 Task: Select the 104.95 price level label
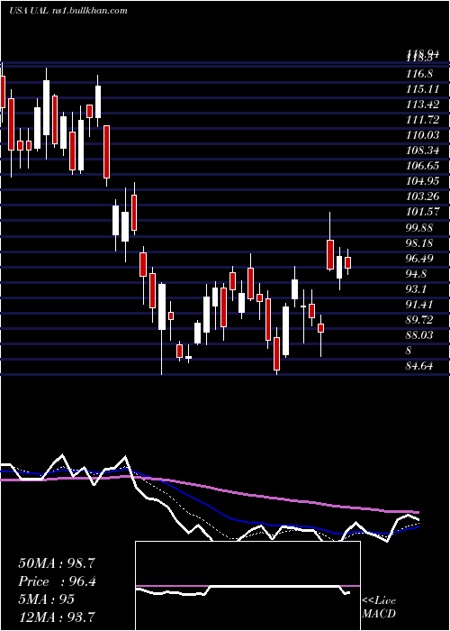(423, 181)
